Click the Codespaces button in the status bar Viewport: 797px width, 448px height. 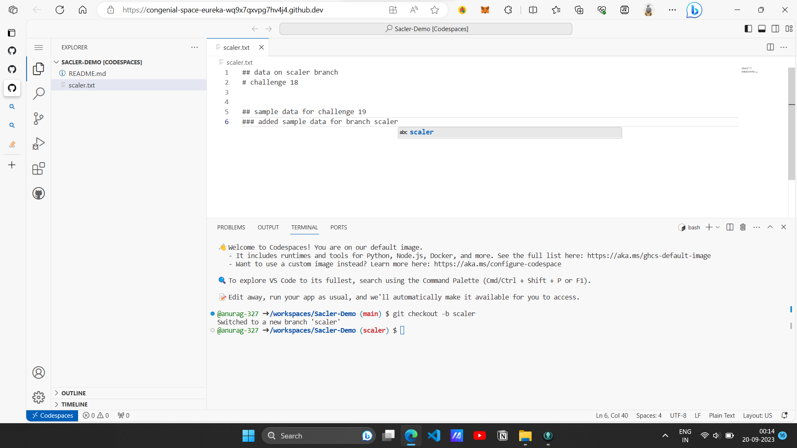(x=52, y=415)
